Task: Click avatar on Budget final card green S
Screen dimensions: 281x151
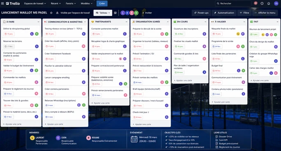Action: [x=244, y=71]
